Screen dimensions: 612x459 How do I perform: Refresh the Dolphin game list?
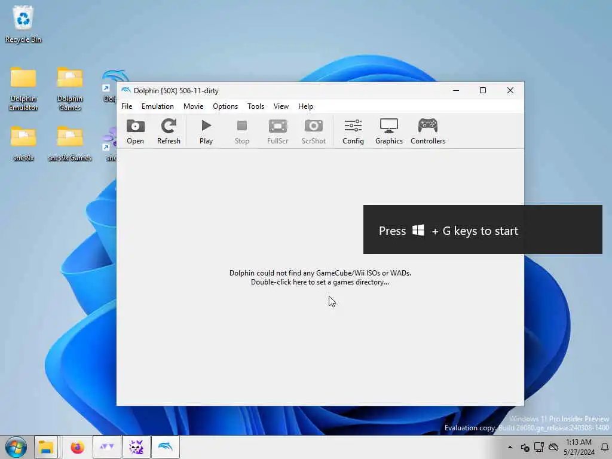pos(169,131)
